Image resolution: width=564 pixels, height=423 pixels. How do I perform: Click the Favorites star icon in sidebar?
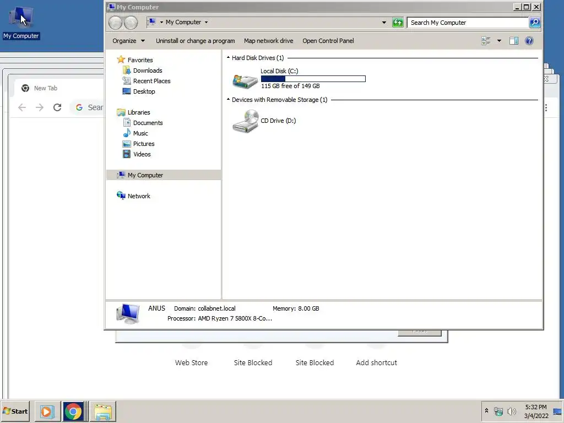pyautogui.click(x=121, y=59)
